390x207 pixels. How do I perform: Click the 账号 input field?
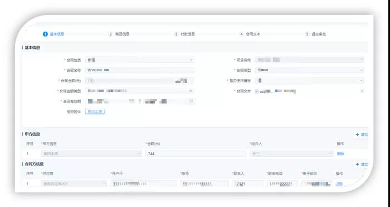click(x=204, y=184)
